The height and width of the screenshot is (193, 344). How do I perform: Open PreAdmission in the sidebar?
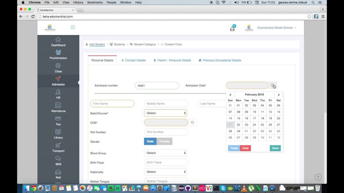(58, 55)
